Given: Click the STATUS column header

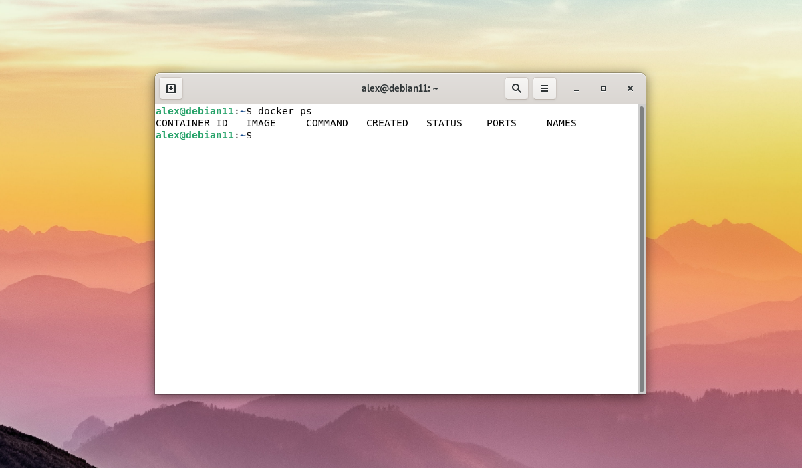Looking at the screenshot, I should pyautogui.click(x=444, y=123).
